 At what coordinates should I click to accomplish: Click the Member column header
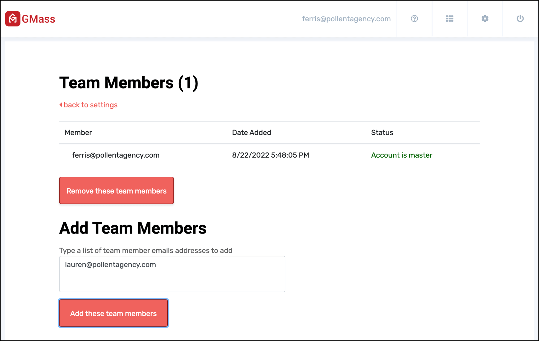pos(78,133)
